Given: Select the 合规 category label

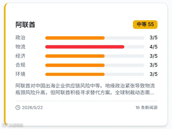Looking at the screenshot, I should pos(20,65).
